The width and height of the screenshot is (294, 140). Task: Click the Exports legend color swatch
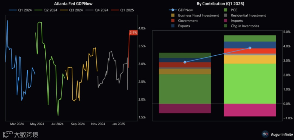(x=173, y=26)
